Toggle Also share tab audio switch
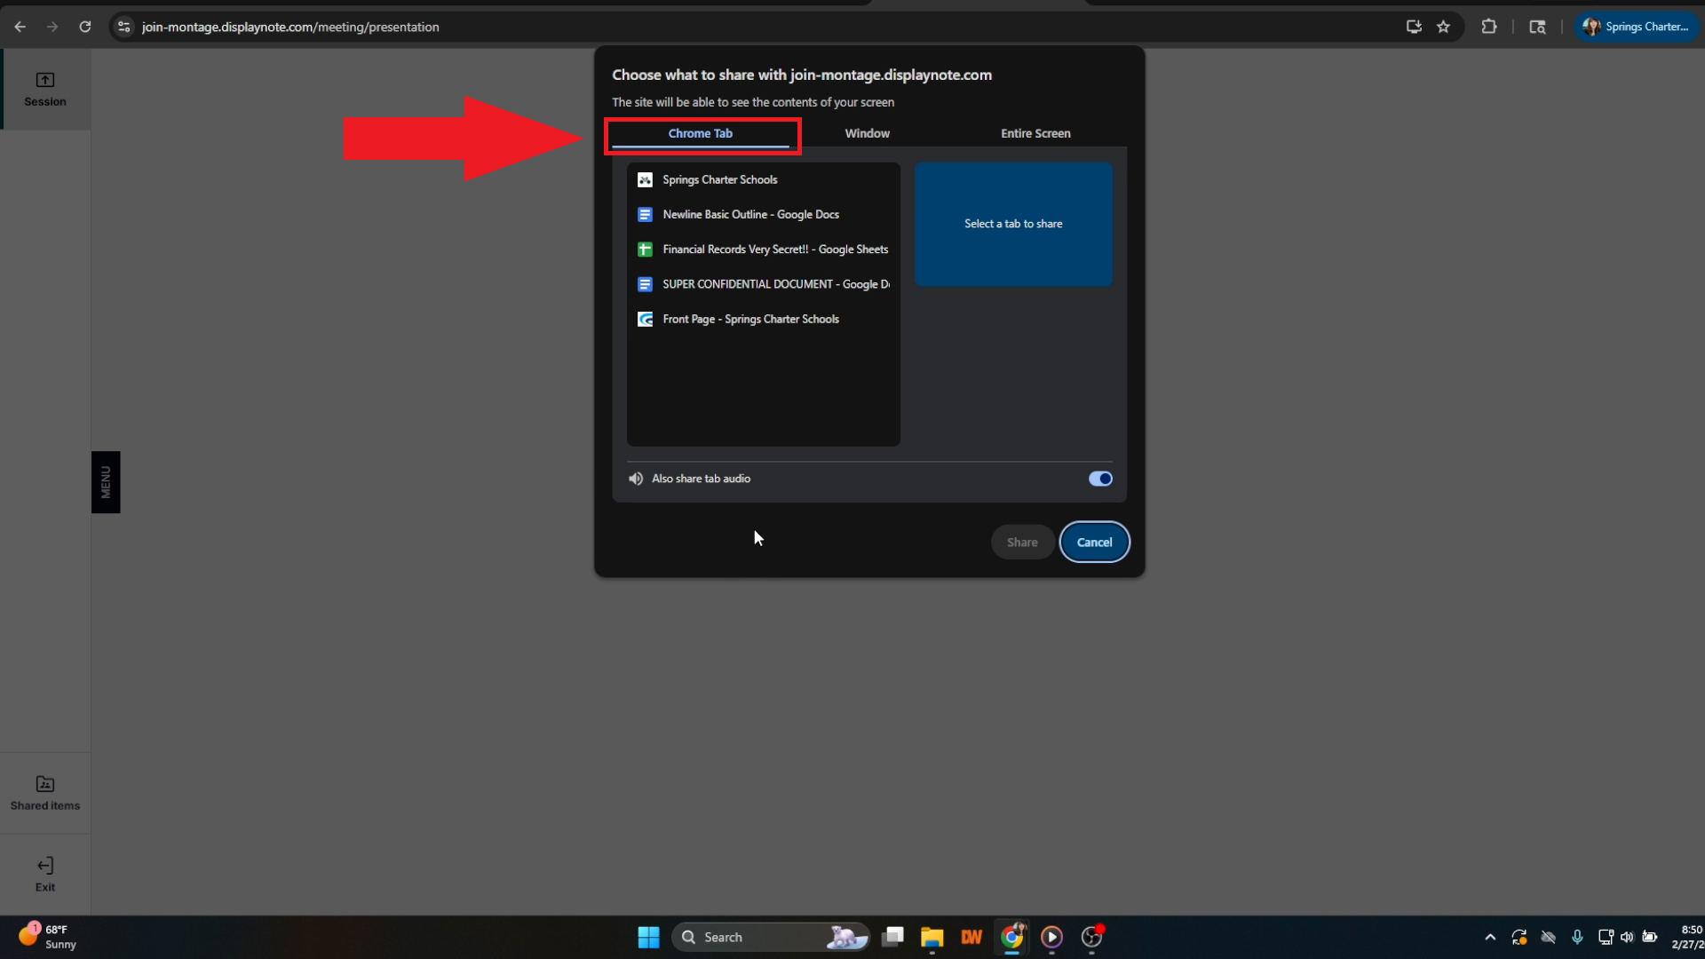 [1100, 479]
